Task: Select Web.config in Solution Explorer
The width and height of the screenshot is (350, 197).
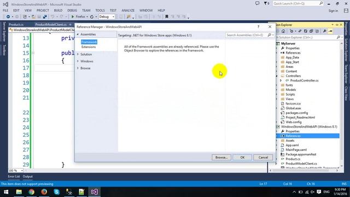Action: [x=294, y=122]
